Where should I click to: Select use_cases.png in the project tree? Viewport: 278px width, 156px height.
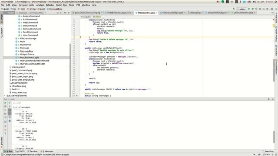pyautogui.click(x=19, y=92)
